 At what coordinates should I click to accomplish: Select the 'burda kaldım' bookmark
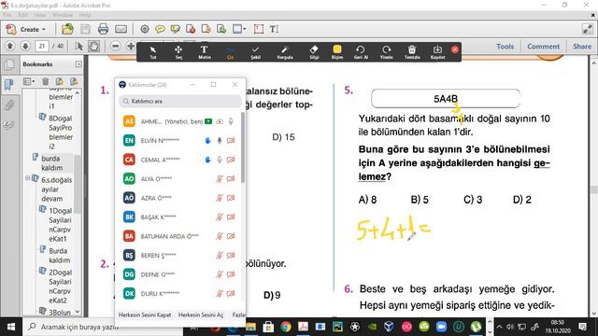click(52, 163)
